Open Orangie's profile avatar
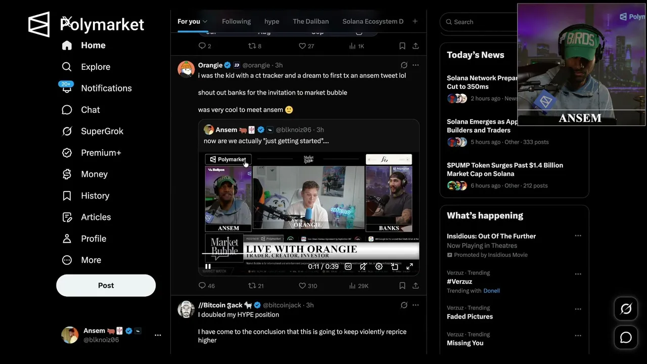The height and width of the screenshot is (364, 647). tap(186, 68)
